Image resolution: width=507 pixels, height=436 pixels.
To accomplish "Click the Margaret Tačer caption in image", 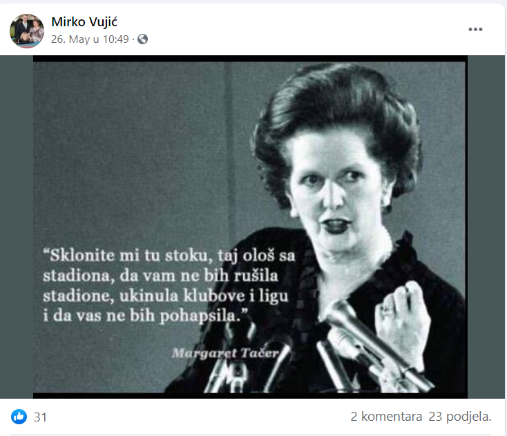I will [225, 353].
